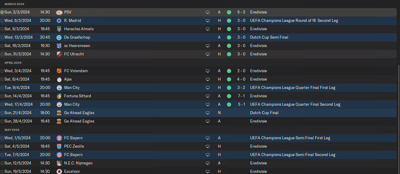Click Go Ahead Eagles badge on 28/4/2024 row
The image size is (400, 174).
click(x=59, y=121)
